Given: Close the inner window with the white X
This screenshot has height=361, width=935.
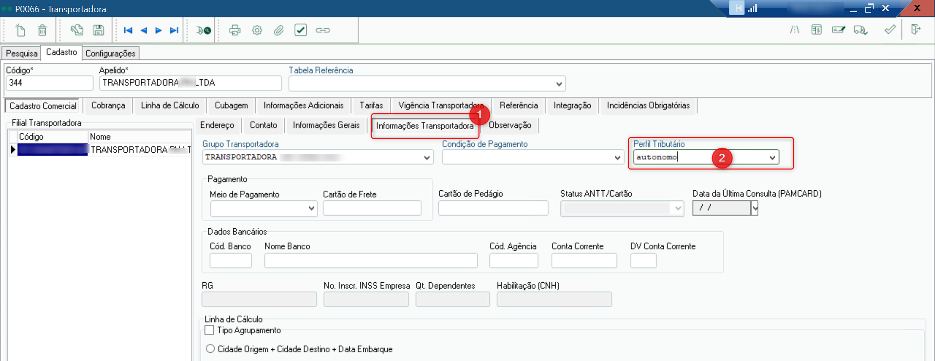Looking at the screenshot, I should [886, 8].
